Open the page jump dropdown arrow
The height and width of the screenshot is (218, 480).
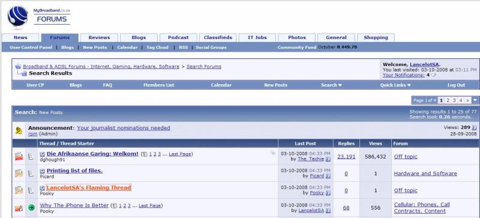click(475, 100)
